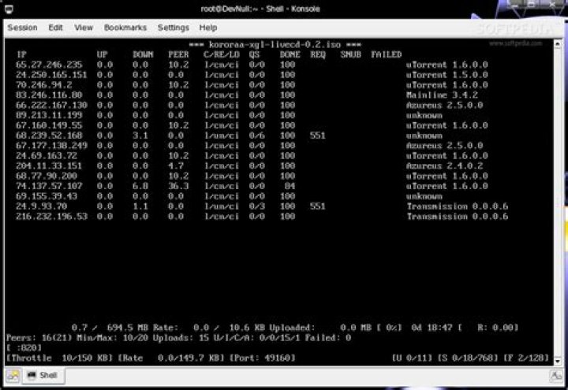Image resolution: width=568 pixels, height=390 pixels.
Task: Click the peer IP 24.69.163.72
Action: [47, 156]
